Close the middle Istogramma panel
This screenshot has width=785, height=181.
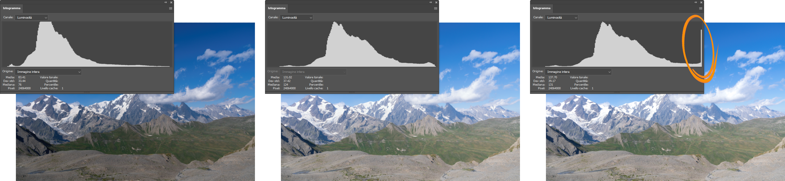tap(436, 2)
